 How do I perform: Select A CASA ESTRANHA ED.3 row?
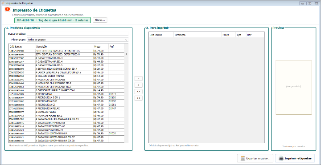66,58
